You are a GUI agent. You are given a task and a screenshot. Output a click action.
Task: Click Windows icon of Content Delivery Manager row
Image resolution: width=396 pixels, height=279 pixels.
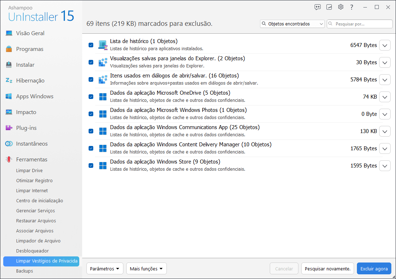tap(103, 148)
